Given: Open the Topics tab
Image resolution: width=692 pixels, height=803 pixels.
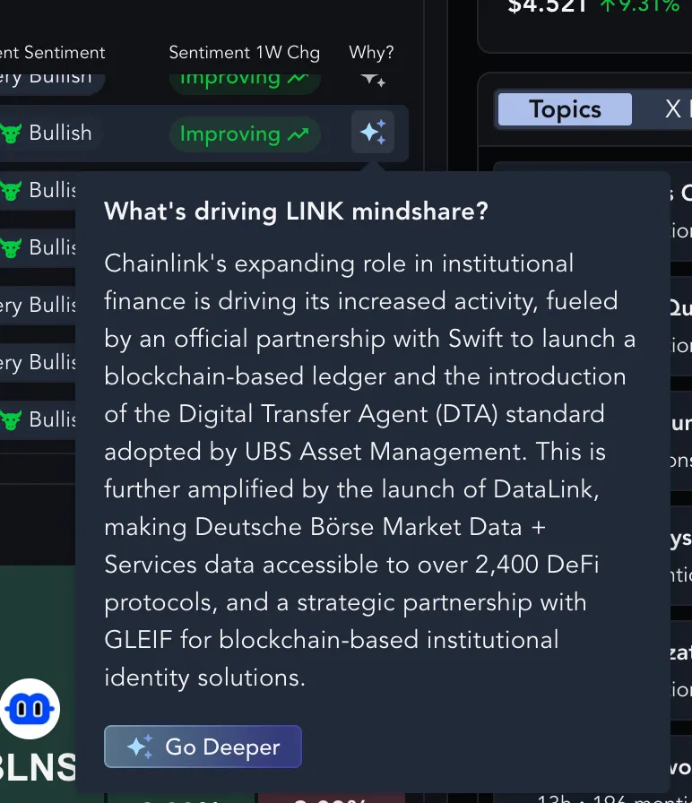Looking at the screenshot, I should pos(565,109).
